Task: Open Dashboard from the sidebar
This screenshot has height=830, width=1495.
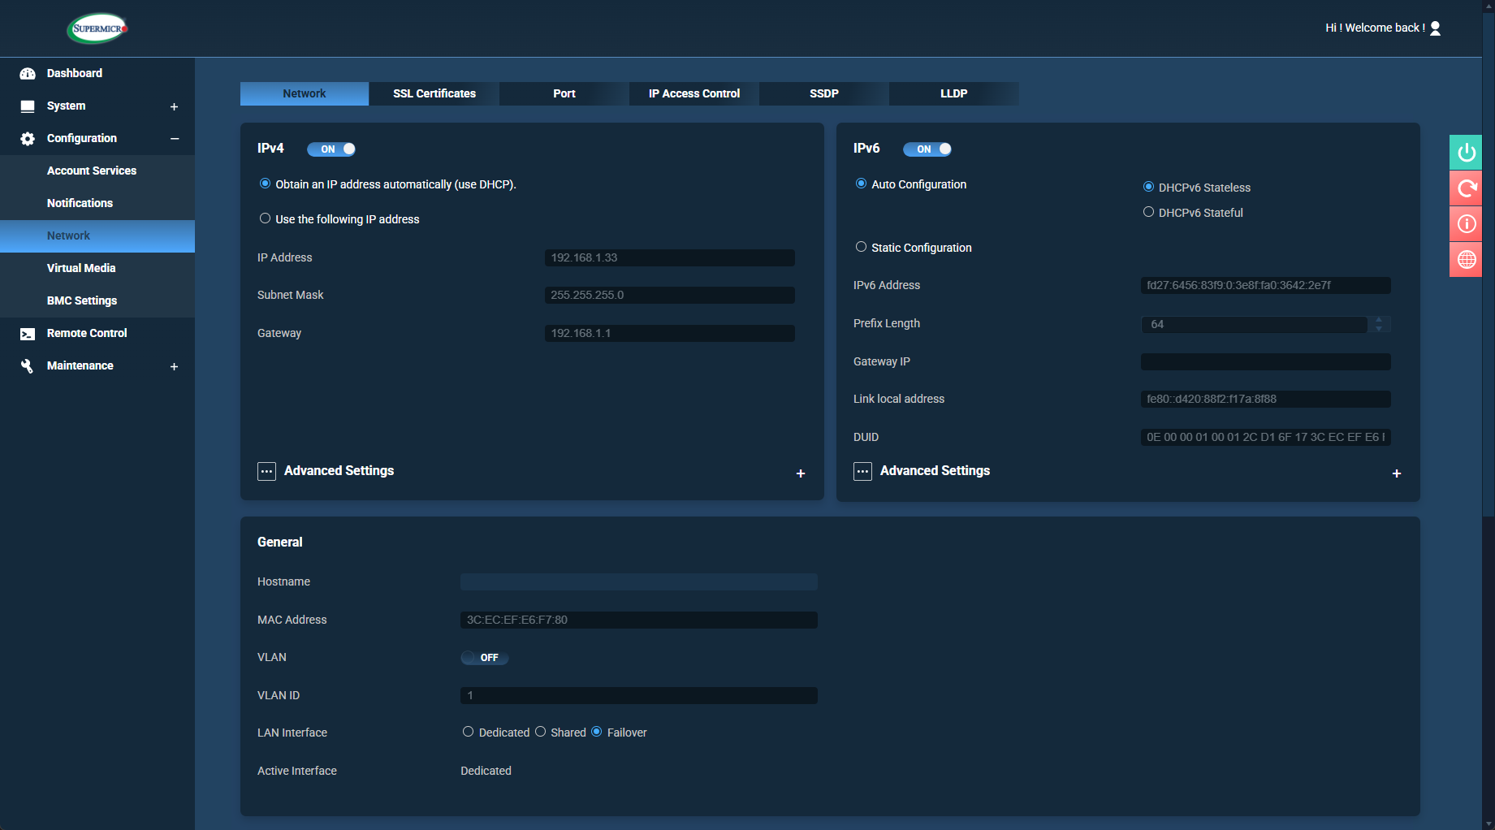Action: (74, 73)
